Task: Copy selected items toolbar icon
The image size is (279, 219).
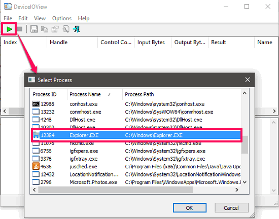Action: [x=45, y=29]
